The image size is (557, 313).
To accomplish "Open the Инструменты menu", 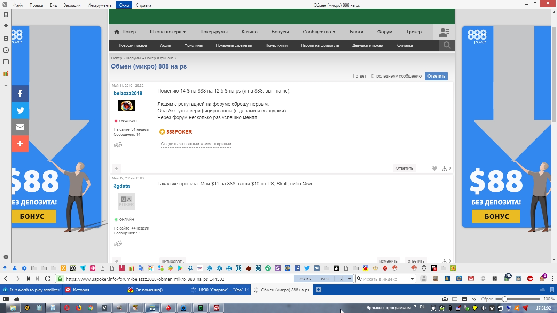I will pyautogui.click(x=100, y=5).
